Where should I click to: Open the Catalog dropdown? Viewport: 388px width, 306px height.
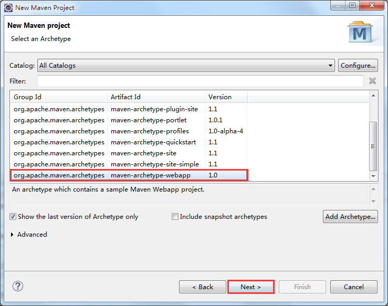pyautogui.click(x=331, y=66)
